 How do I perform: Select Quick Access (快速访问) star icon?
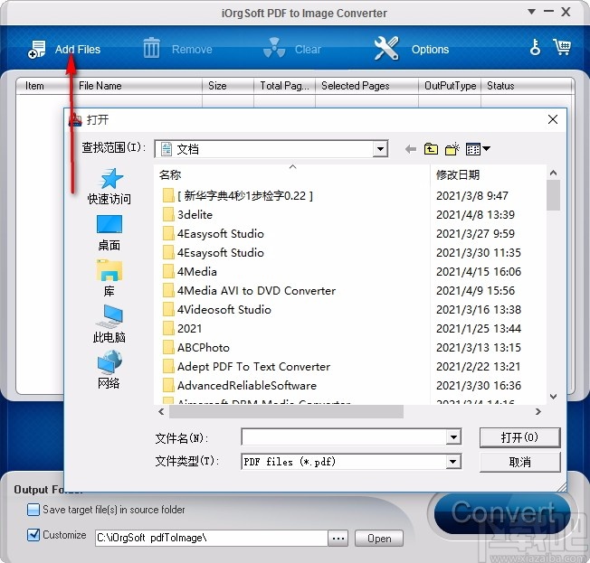(x=109, y=179)
